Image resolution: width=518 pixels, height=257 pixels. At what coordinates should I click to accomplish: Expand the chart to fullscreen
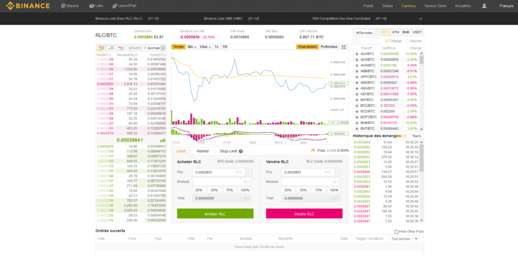[343, 47]
